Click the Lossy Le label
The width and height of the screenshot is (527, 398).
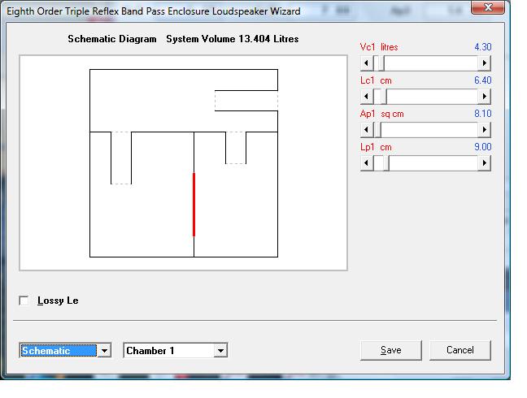(x=58, y=301)
